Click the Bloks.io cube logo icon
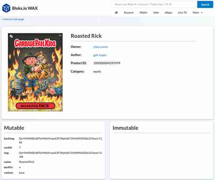The height and width of the screenshot is (180, 215). [x=6, y=8]
